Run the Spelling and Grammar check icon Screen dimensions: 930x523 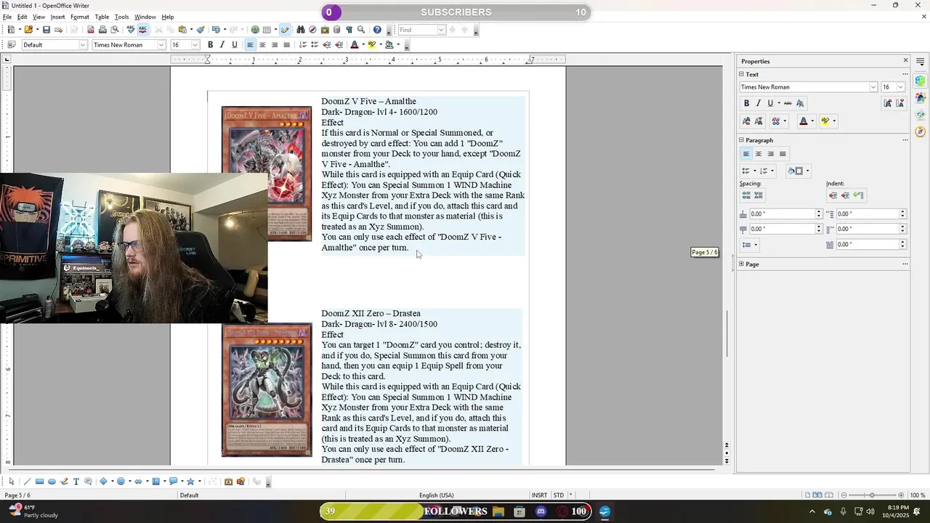pos(131,30)
